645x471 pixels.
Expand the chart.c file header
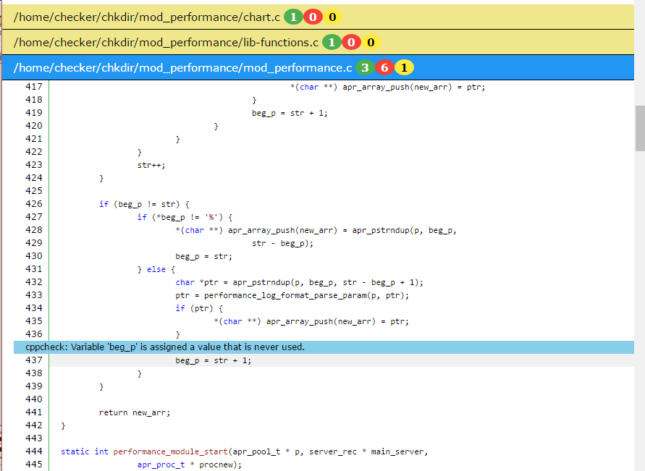[318, 17]
